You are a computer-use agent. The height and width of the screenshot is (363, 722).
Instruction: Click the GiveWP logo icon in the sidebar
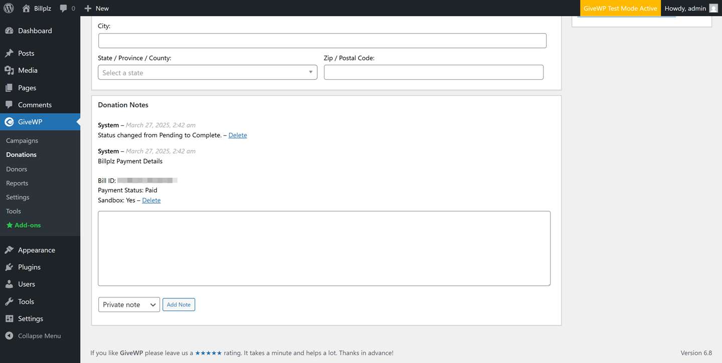point(9,122)
